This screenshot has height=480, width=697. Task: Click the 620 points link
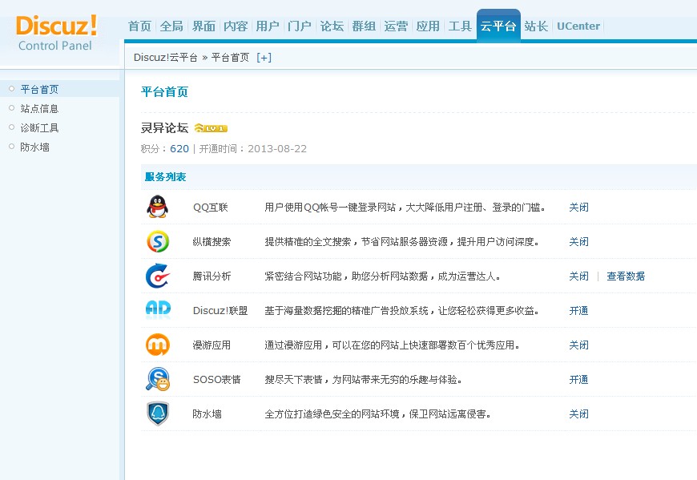[179, 149]
